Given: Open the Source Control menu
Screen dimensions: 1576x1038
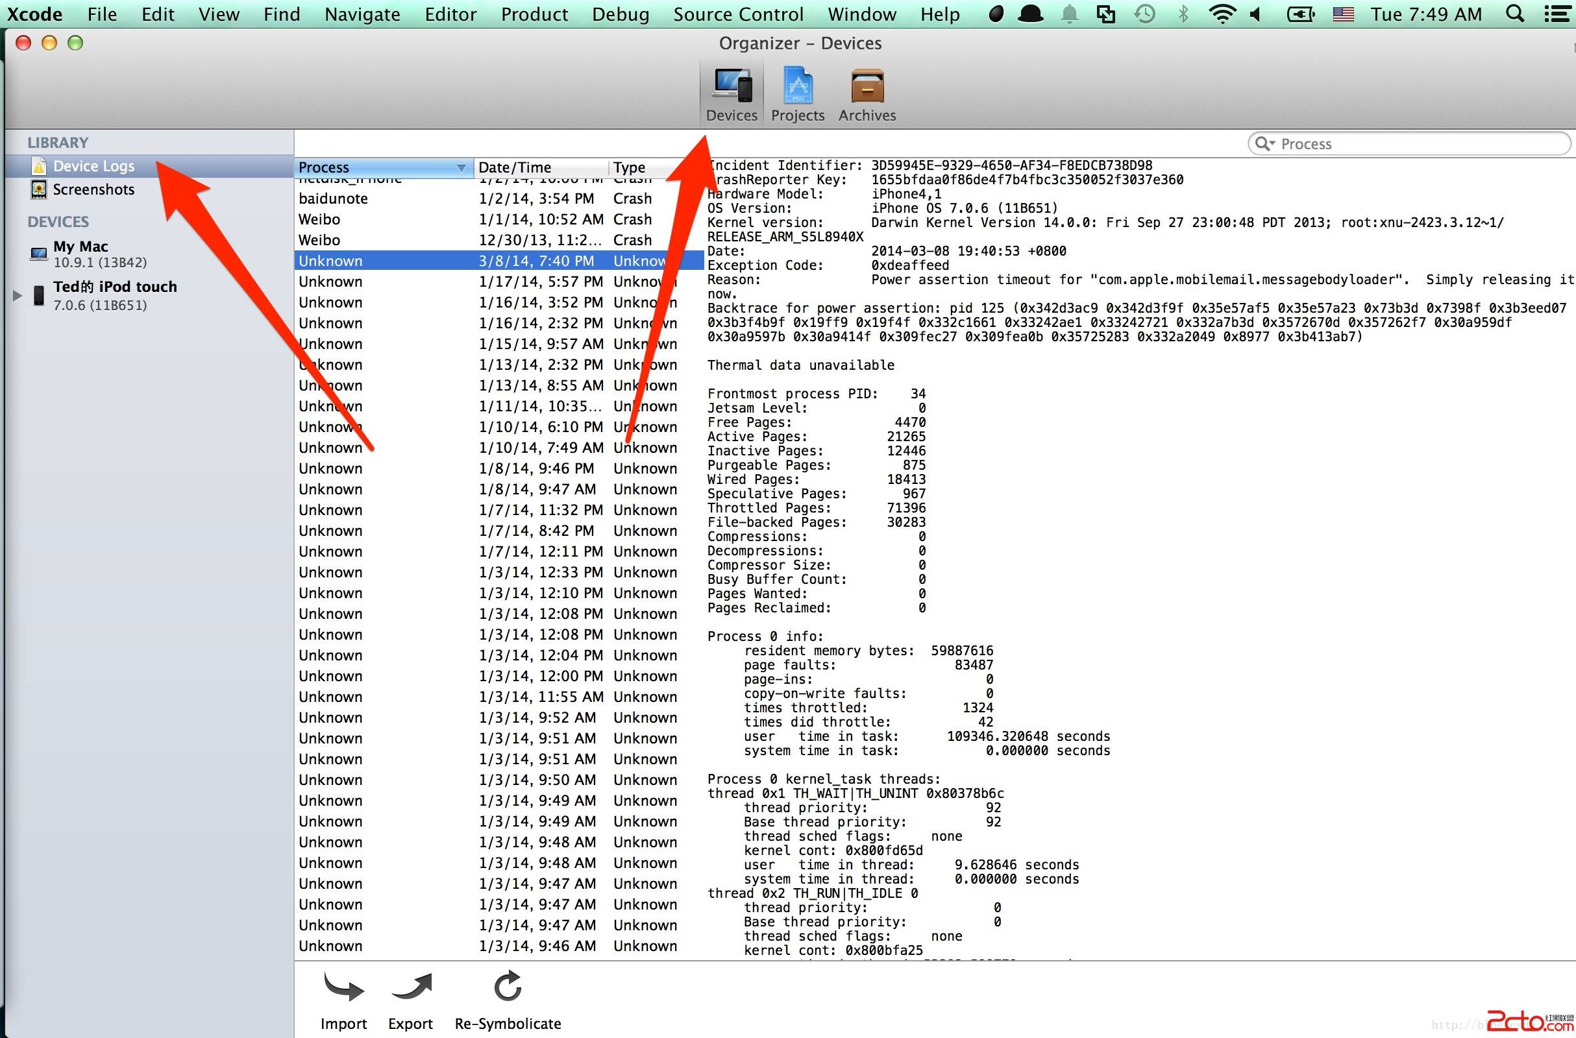Looking at the screenshot, I should click(737, 14).
